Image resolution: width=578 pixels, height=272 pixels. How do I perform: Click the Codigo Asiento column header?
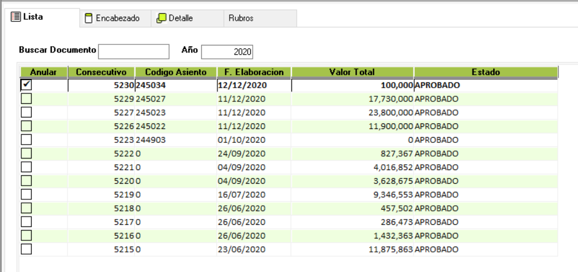coord(175,72)
